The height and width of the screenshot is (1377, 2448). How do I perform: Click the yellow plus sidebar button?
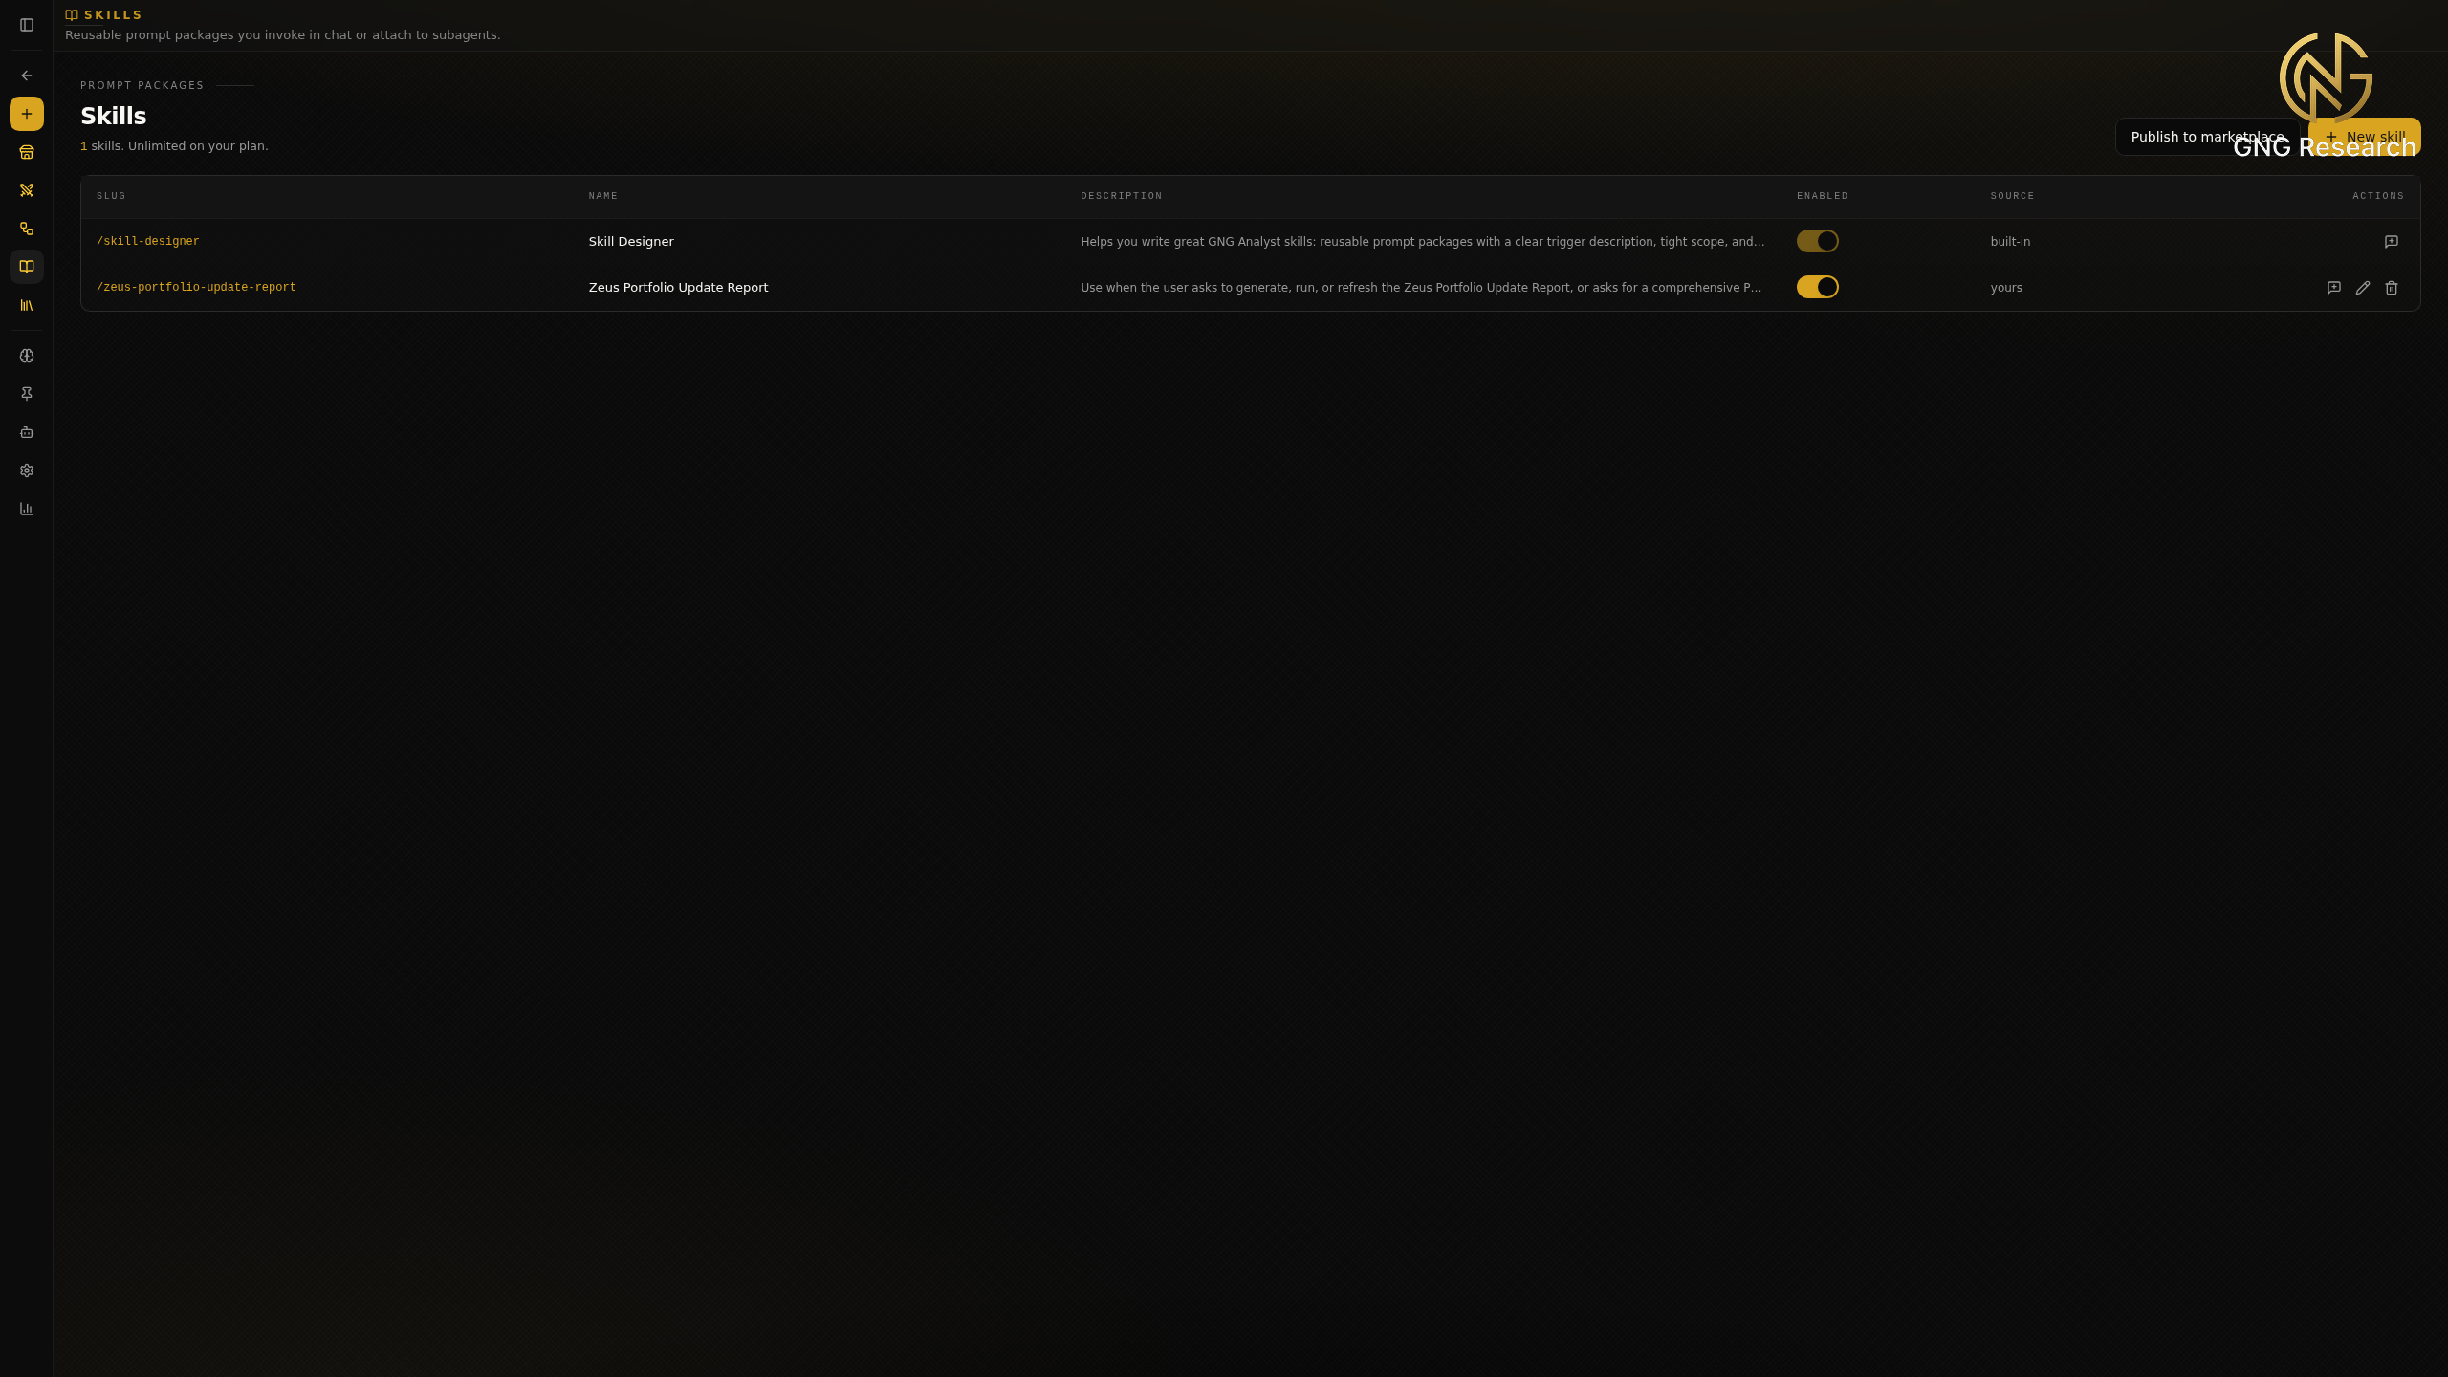click(x=27, y=114)
